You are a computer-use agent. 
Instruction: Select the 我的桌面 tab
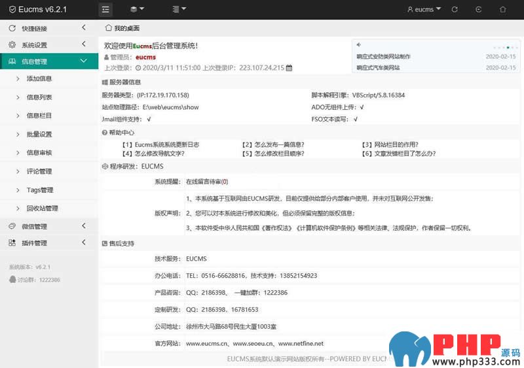point(122,28)
